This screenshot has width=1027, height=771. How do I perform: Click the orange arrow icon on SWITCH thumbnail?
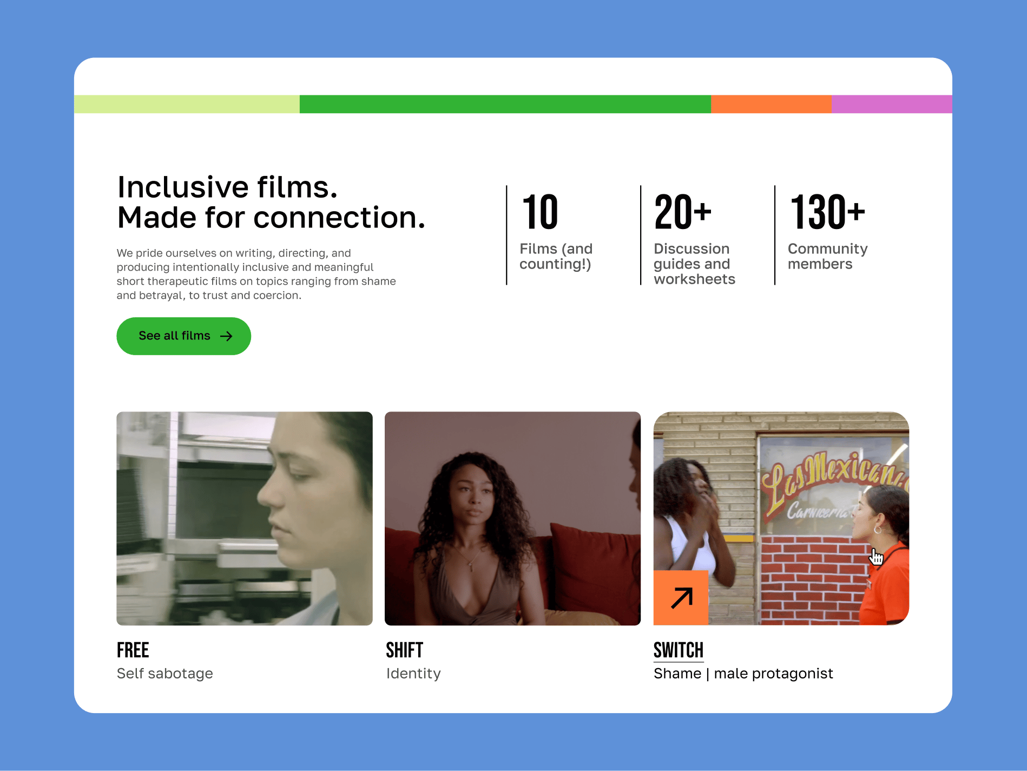click(x=681, y=598)
